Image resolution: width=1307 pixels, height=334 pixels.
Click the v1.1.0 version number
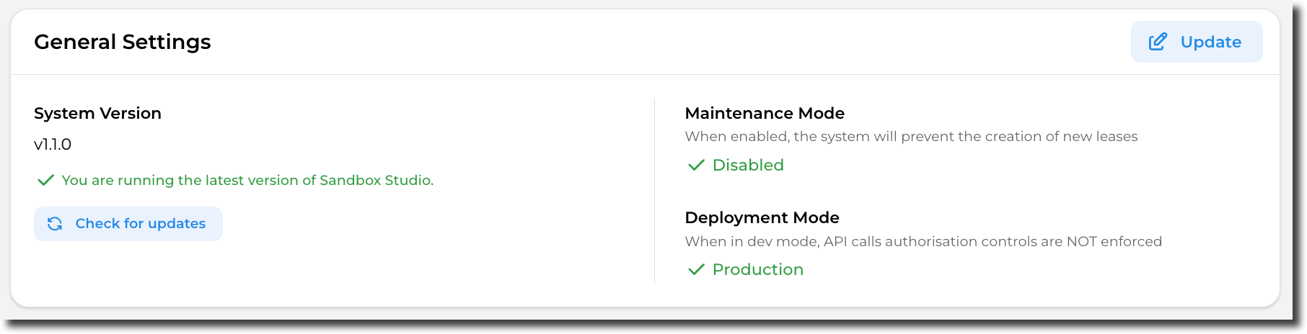click(x=53, y=145)
